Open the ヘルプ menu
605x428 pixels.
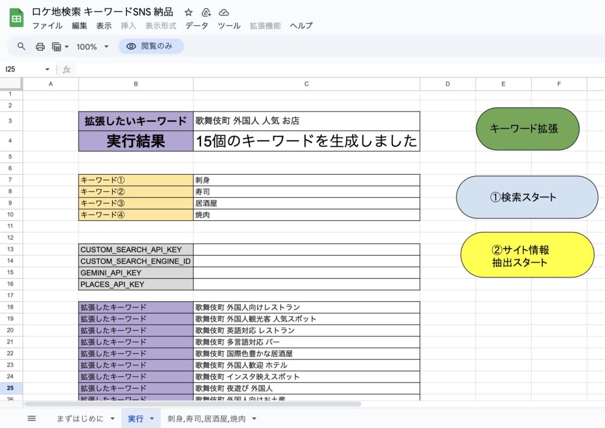click(x=301, y=26)
